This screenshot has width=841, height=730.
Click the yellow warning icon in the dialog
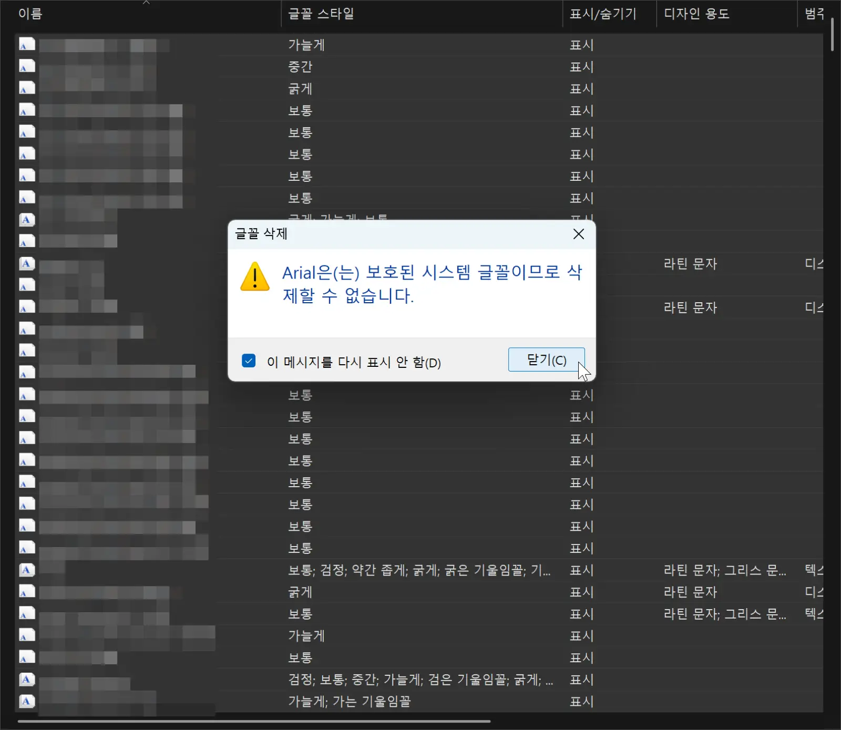coord(255,276)
